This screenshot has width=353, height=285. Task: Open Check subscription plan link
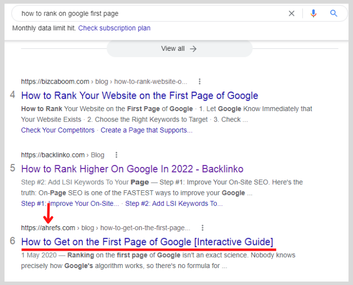[x=114, y=28]
